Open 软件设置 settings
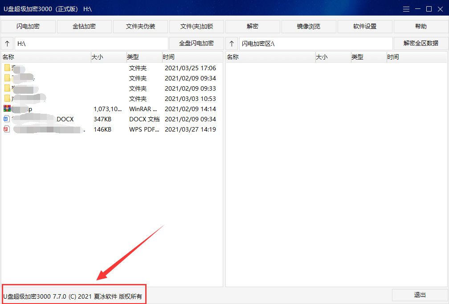Image resolution: width=449 pixels, height=304 pixels. 365,27
